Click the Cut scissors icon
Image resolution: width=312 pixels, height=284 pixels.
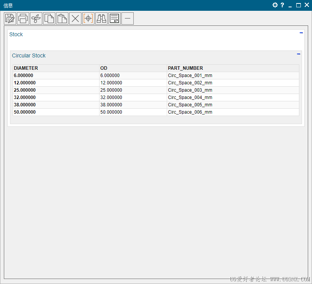[x=36, y=18]
